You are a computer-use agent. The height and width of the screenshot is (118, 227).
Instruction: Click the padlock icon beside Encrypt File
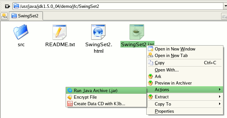(x=70, y=97)
